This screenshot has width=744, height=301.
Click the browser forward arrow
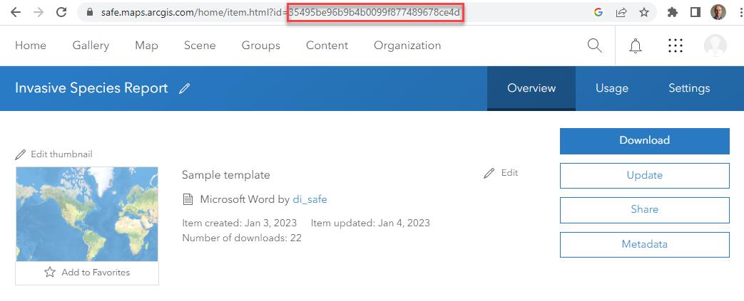pyautogui.click(x=39, y=13)
